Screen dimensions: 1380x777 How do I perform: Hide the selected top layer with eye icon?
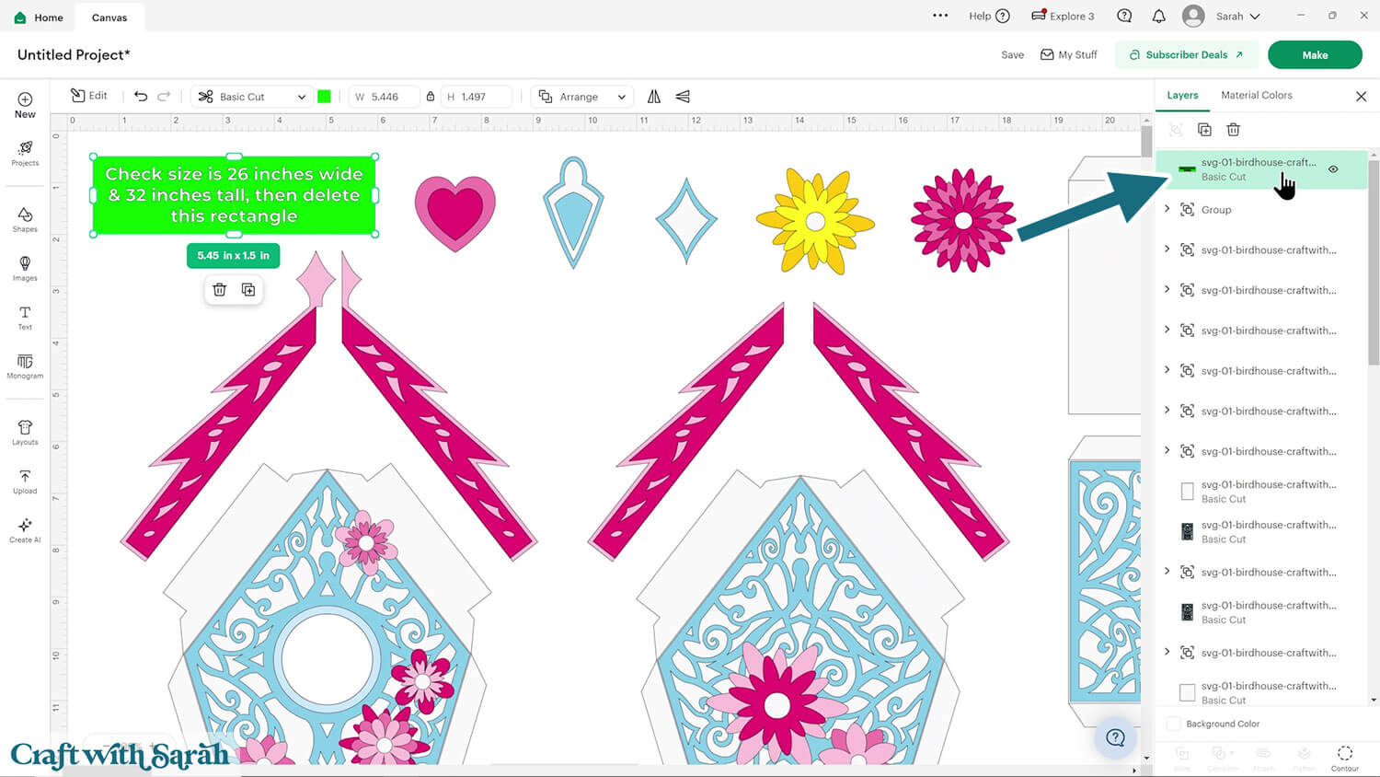(1333, 169)
